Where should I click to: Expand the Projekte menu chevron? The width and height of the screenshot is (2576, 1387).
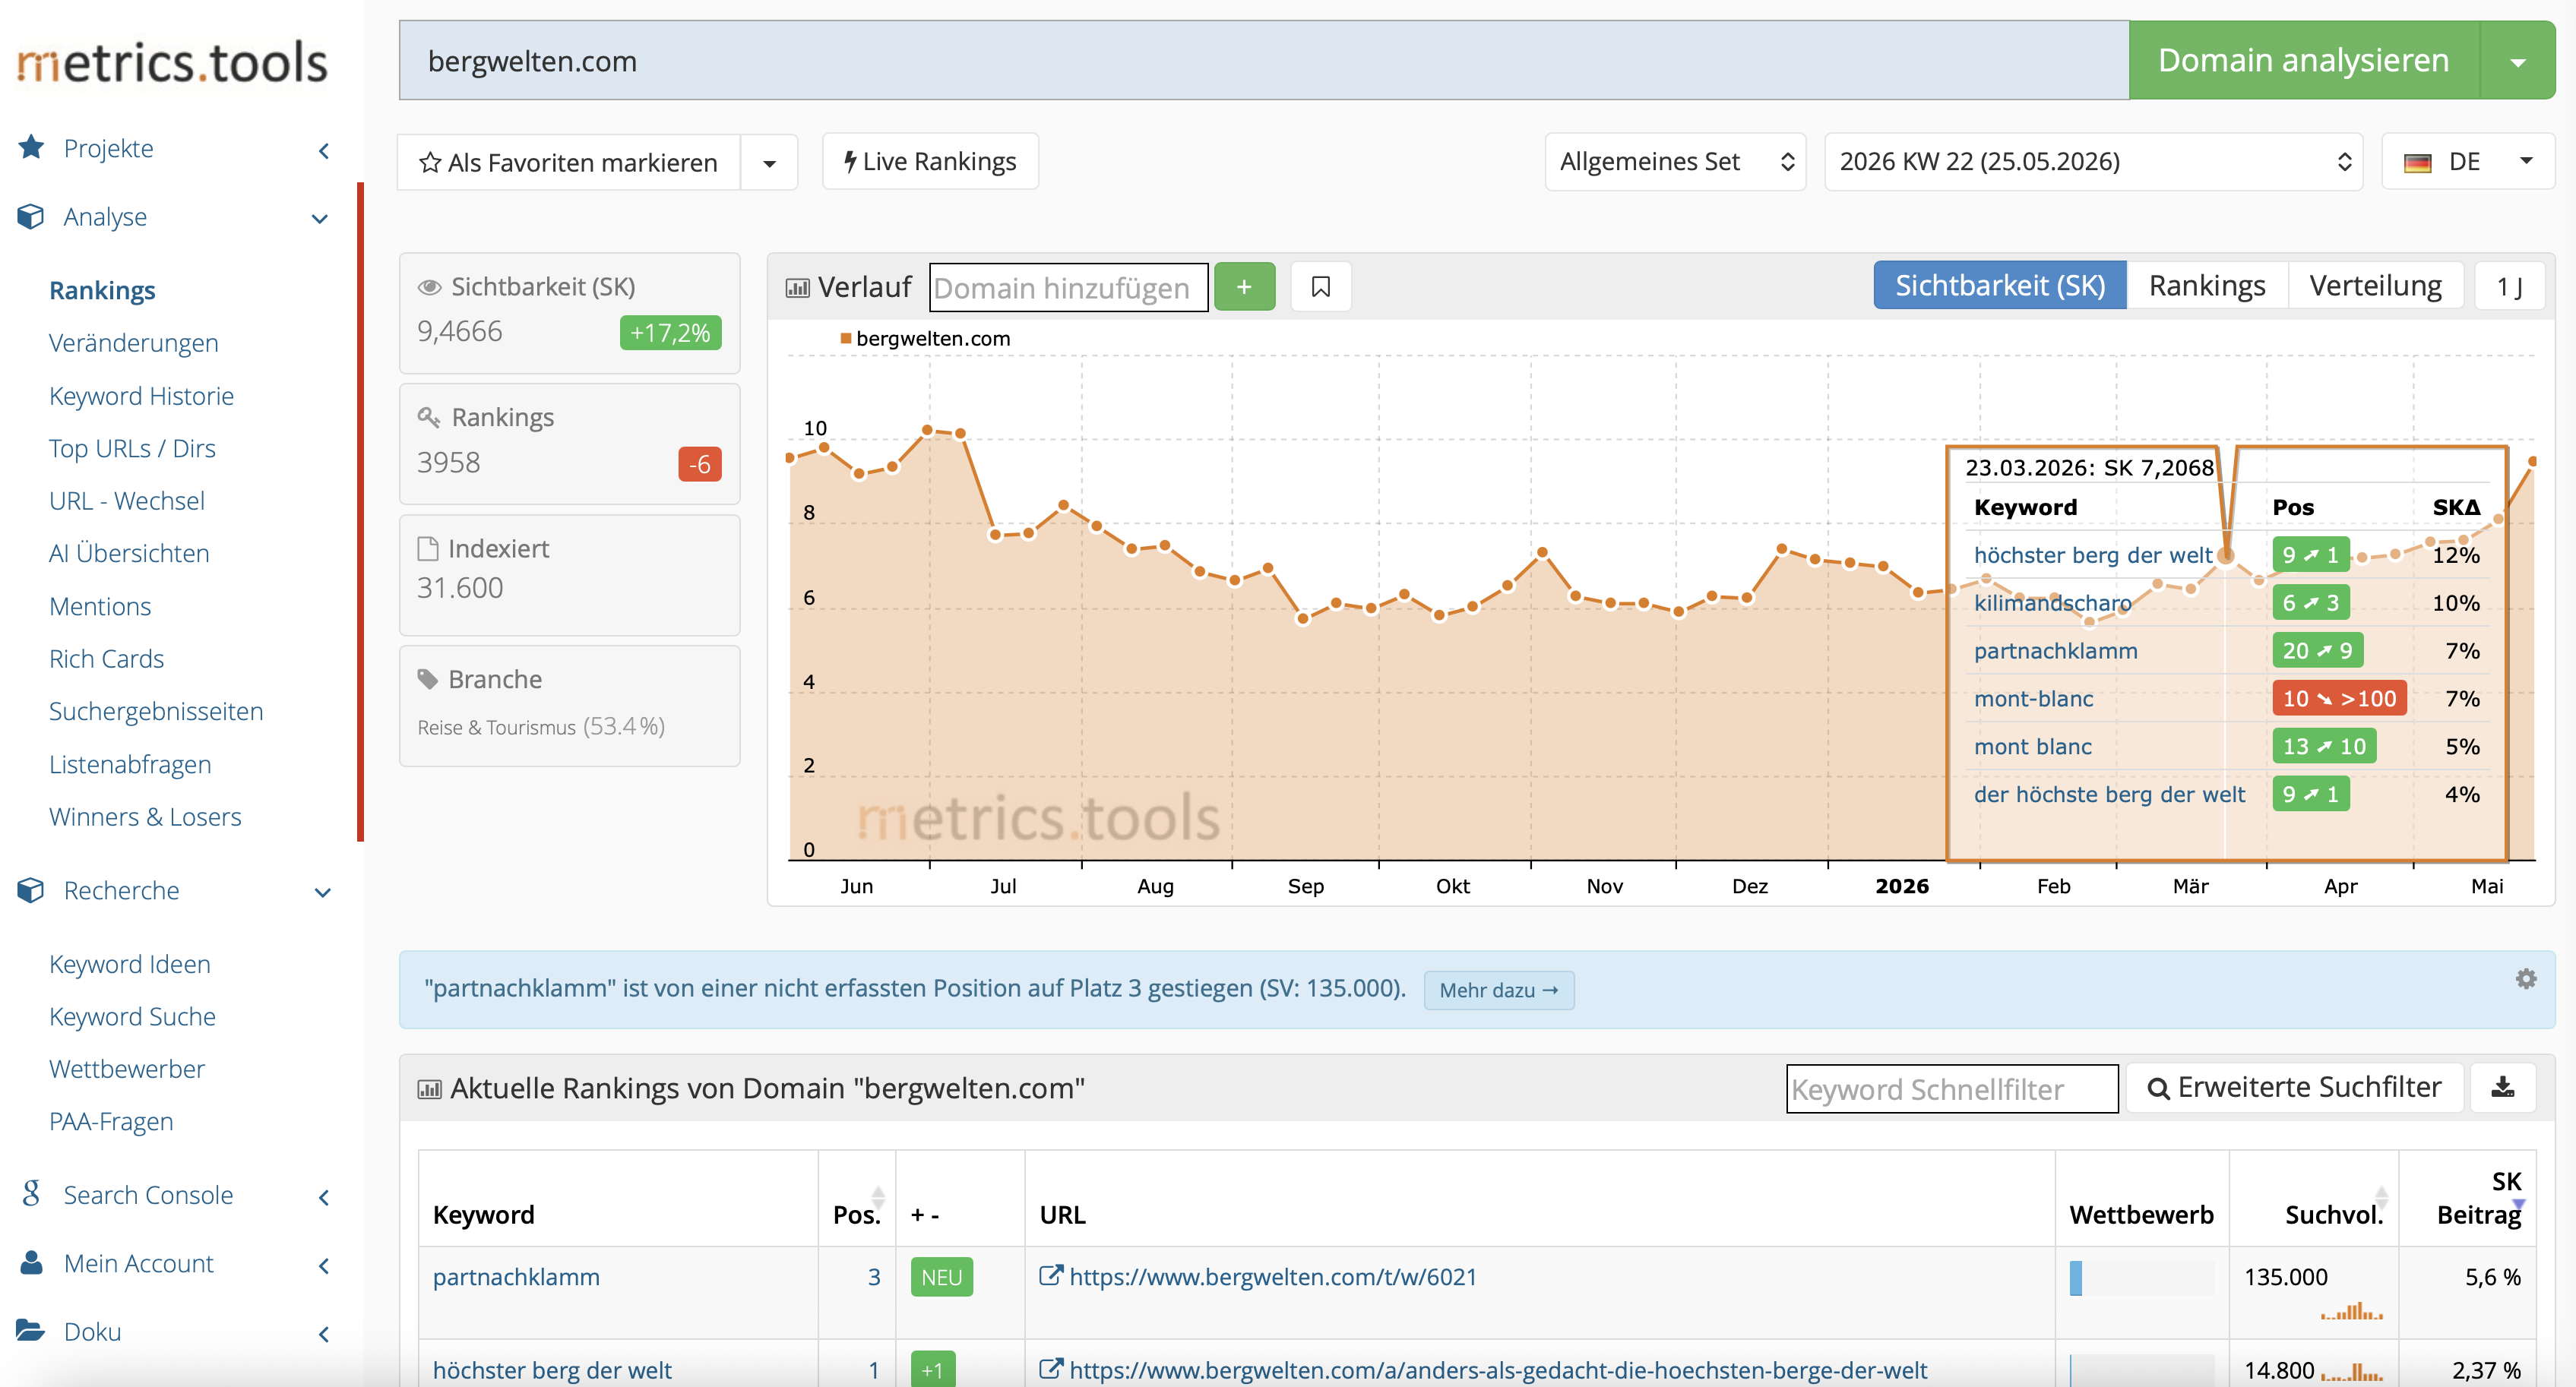point(323,150)
